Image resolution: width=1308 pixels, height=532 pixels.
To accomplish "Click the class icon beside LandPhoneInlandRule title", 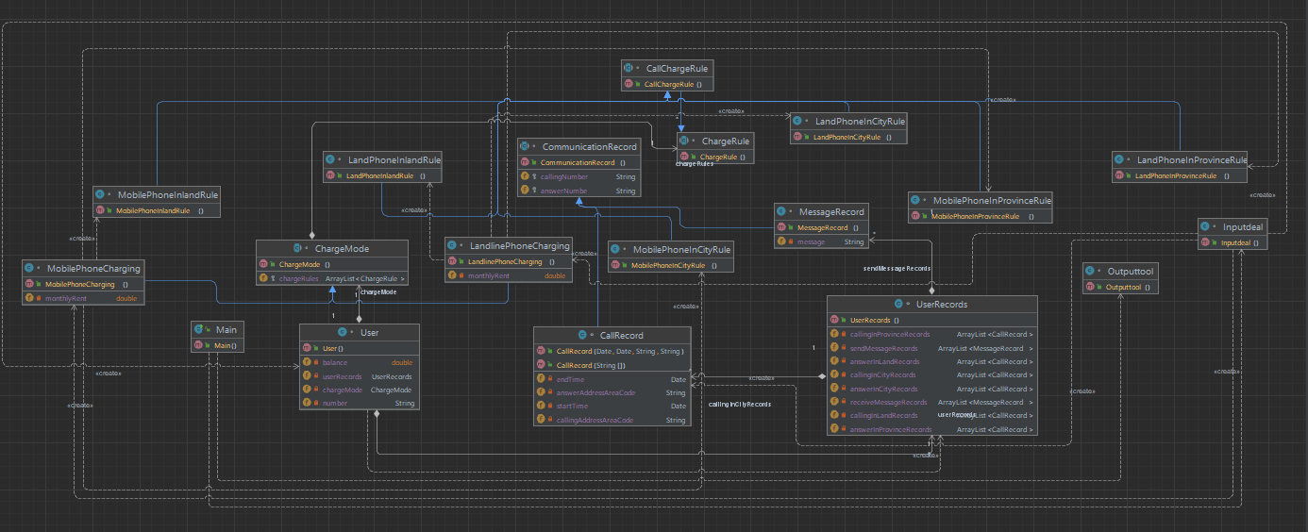I will tap(330, 159).
